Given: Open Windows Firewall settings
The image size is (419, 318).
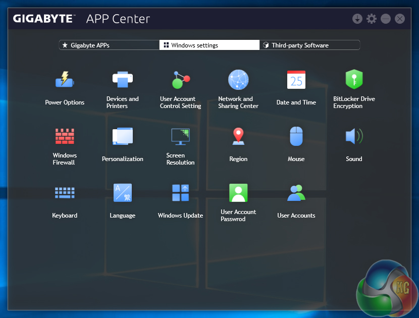Looking at the screenshot, I should coord(65,136).
